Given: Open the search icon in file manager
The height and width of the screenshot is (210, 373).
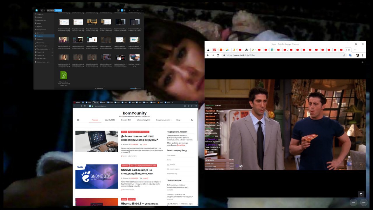Looking at the screenshot, I should pyautogui.click(x=118, y=10).
